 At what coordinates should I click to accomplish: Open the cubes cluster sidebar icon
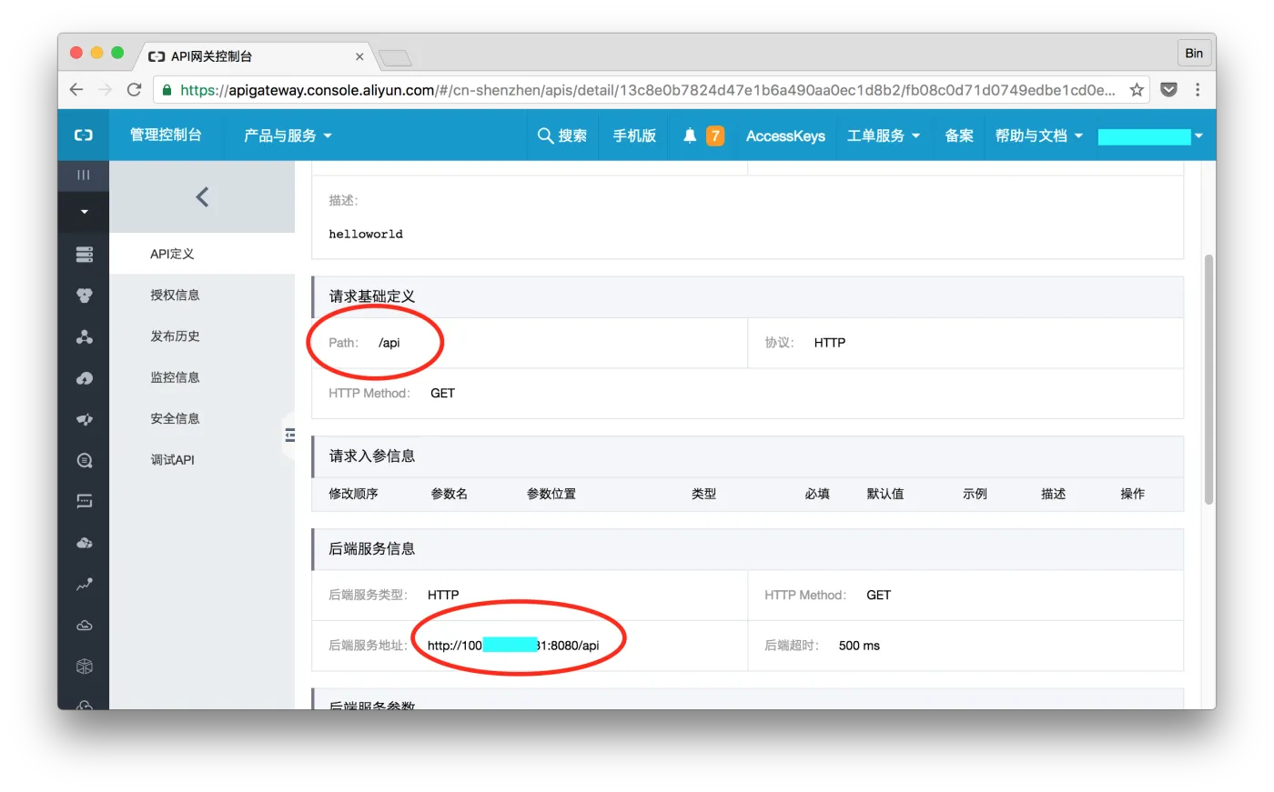pos(84,296)
